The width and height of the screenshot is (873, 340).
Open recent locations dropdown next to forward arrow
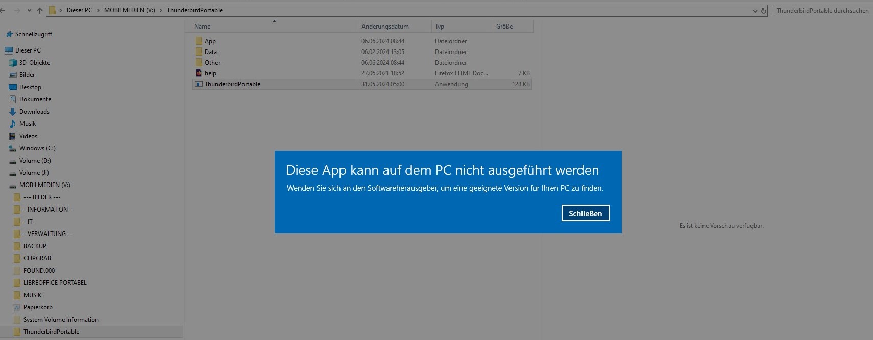tap(29, 11)
